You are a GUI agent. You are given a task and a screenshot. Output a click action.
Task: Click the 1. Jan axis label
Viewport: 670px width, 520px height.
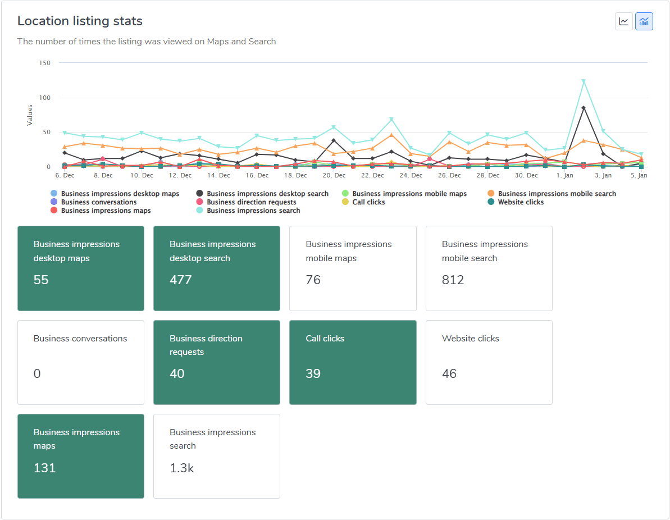(565, 175)
